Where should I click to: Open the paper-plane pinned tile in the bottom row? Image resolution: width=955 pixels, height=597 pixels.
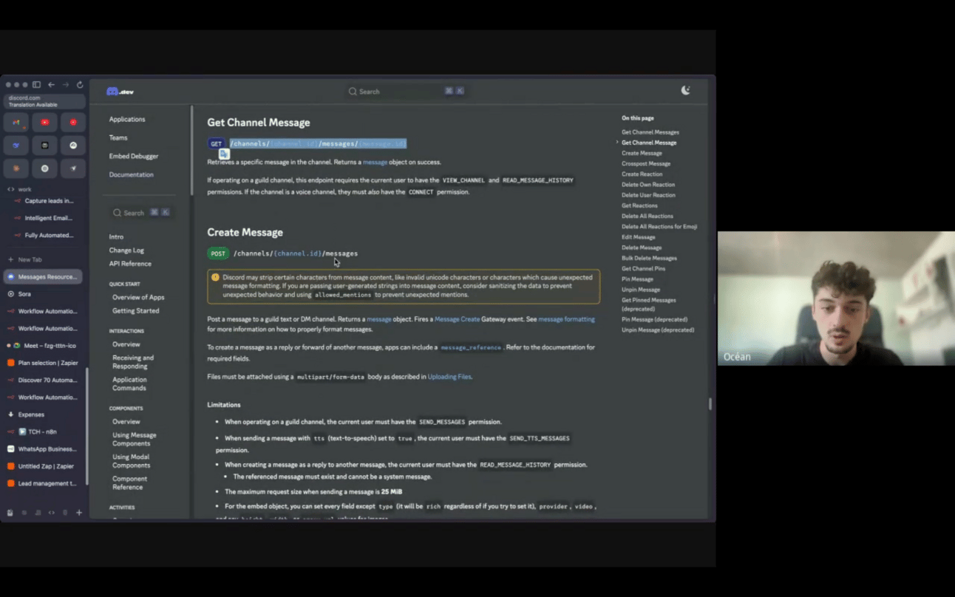click(x=73, y=168)
